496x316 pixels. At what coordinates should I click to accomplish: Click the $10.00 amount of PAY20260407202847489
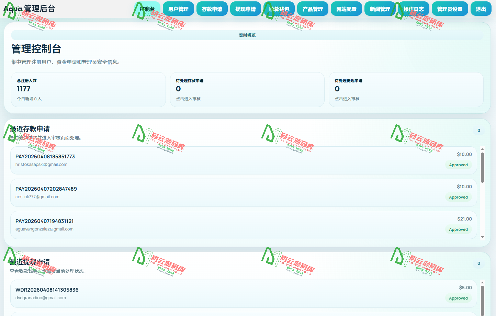click(x=464, y=187)
